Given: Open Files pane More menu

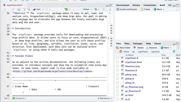Looking at the screenshot, I should click(x=166, y=48).
